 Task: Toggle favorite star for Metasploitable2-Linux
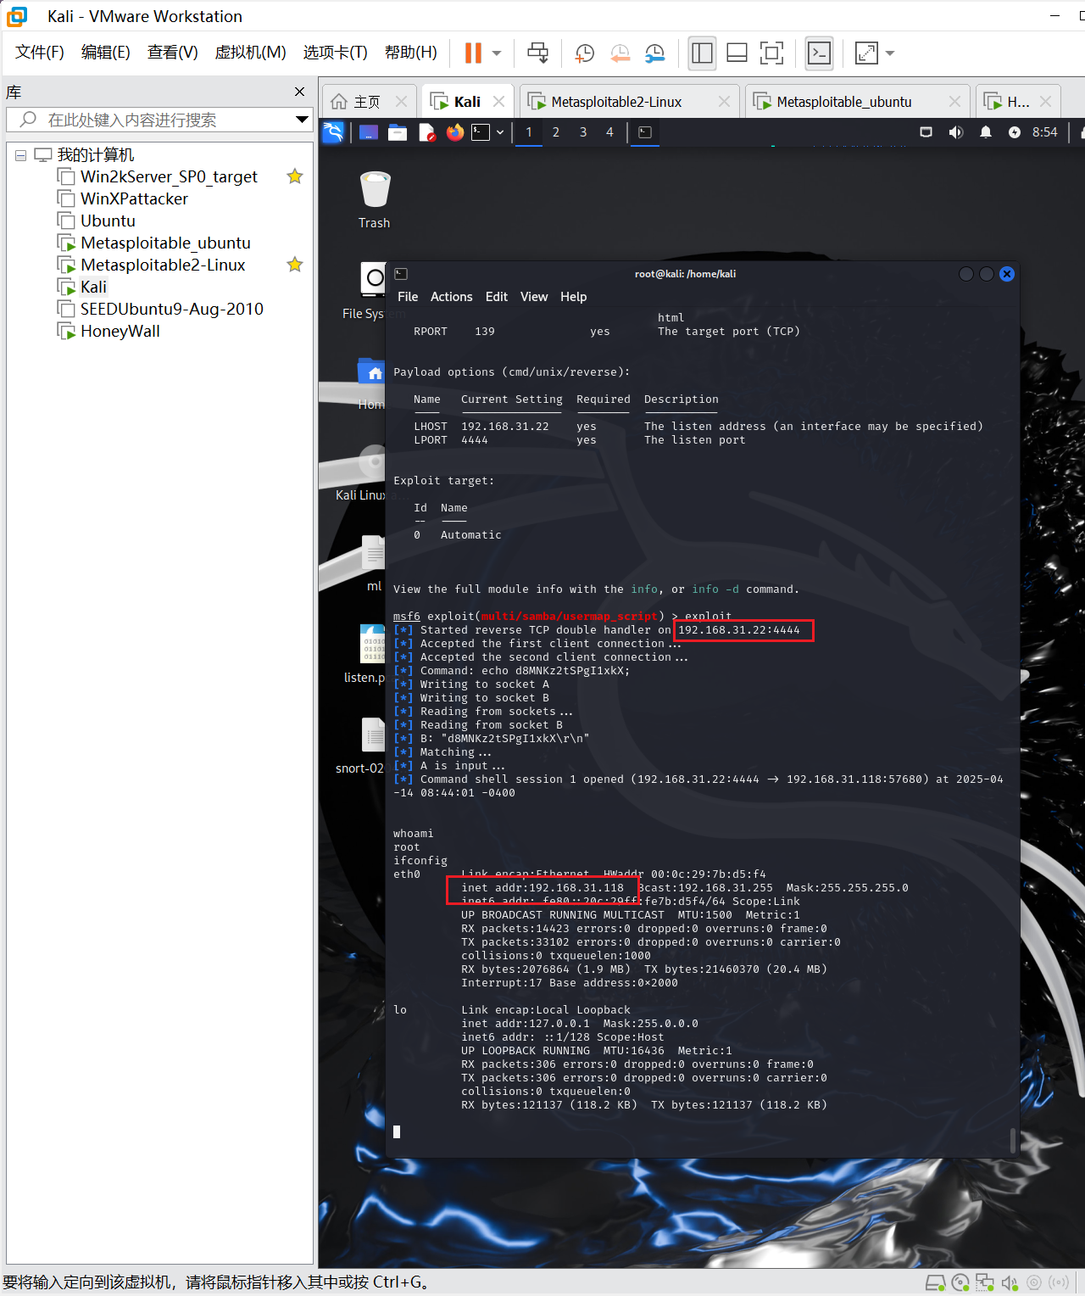[295, 265]
